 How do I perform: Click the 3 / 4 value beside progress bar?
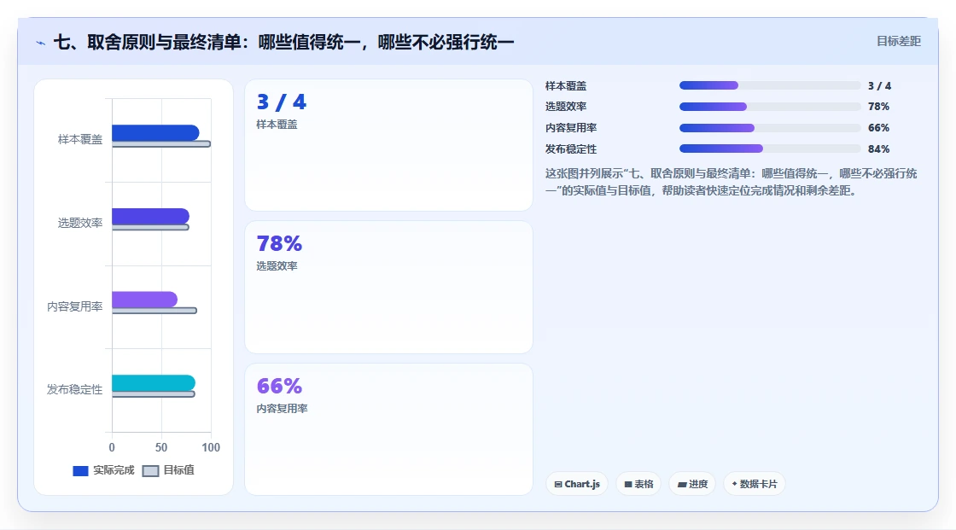(x=880, y=85)
